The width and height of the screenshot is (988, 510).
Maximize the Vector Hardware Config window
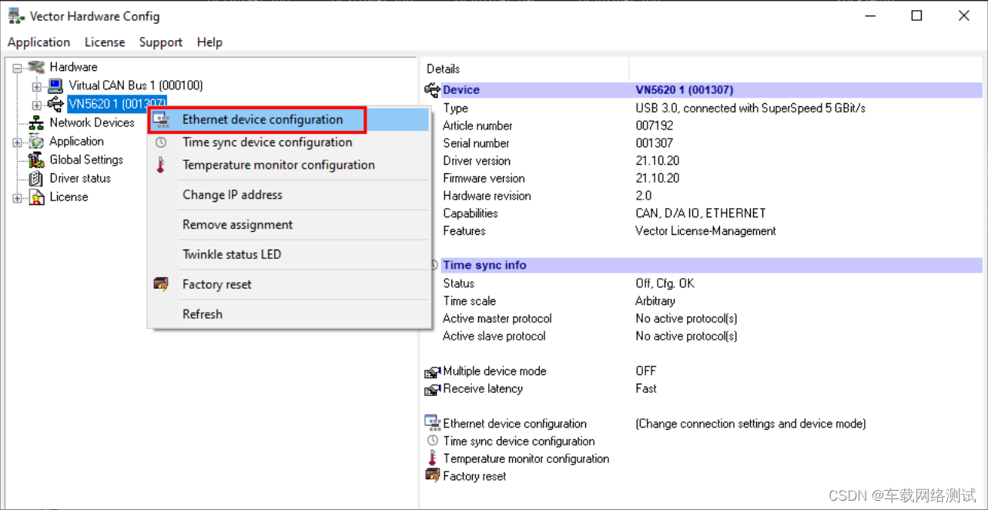click(x=916, y=15)
